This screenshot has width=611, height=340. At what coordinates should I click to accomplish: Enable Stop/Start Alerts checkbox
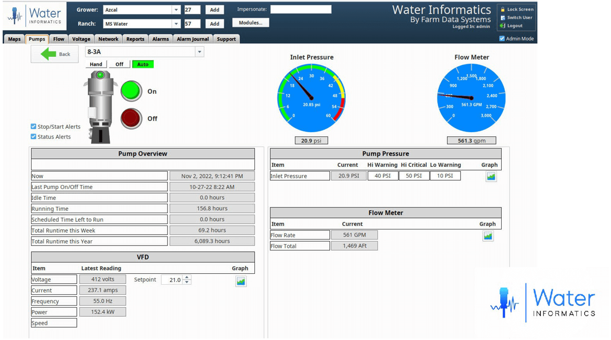pos(33,126)
